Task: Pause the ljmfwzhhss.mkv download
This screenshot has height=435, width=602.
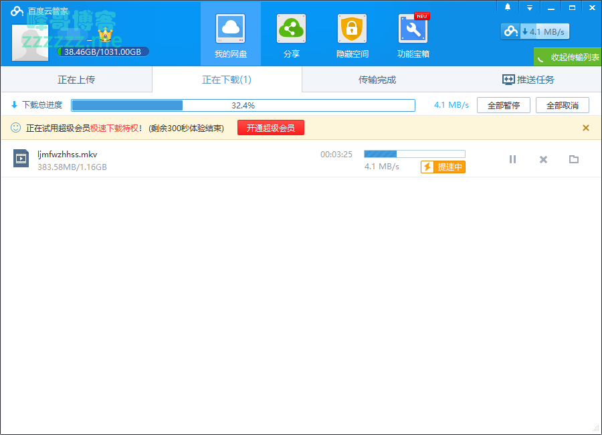Action: point(512,159)
